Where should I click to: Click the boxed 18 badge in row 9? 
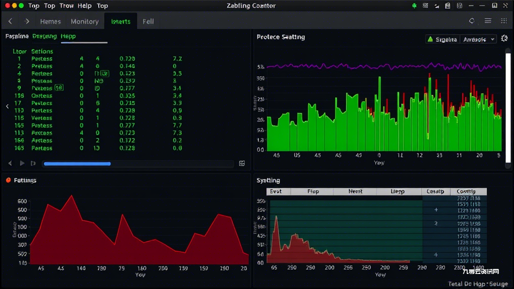pyautogui.click(x=59, y=88)
